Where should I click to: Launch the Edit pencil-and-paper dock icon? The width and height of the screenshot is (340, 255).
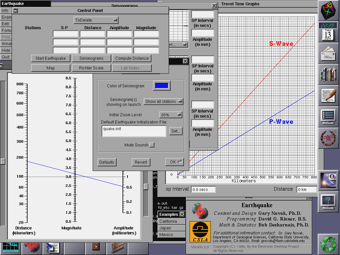pos(328,95)
